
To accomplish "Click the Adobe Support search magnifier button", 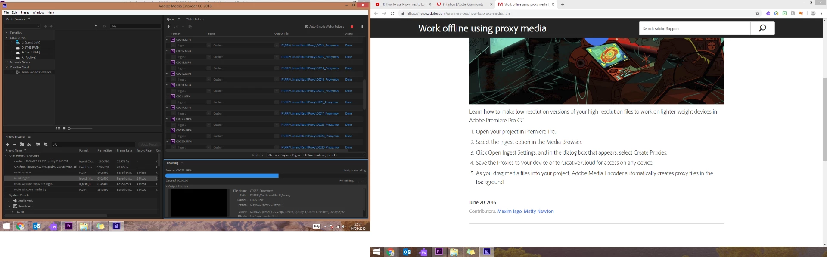I will click(762, 28).
